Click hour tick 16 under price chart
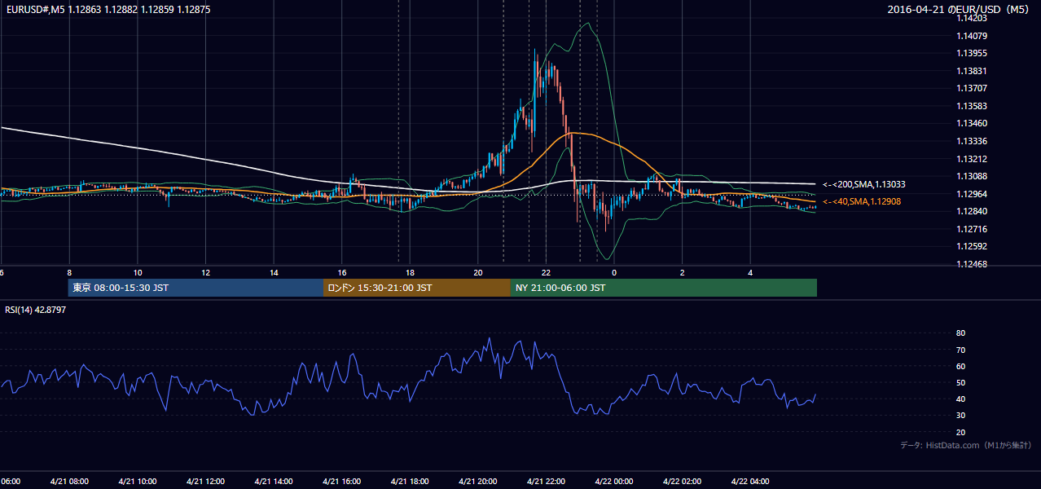 point(342,272)
